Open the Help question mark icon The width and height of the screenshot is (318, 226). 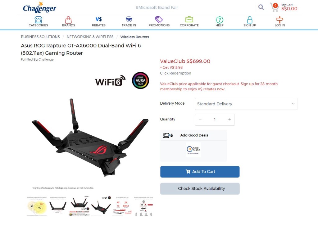coord(220,20)
